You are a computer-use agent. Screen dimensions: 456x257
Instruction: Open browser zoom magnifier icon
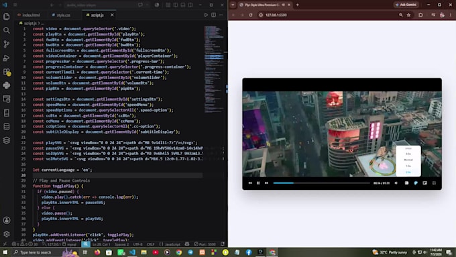tap(401, 15)
